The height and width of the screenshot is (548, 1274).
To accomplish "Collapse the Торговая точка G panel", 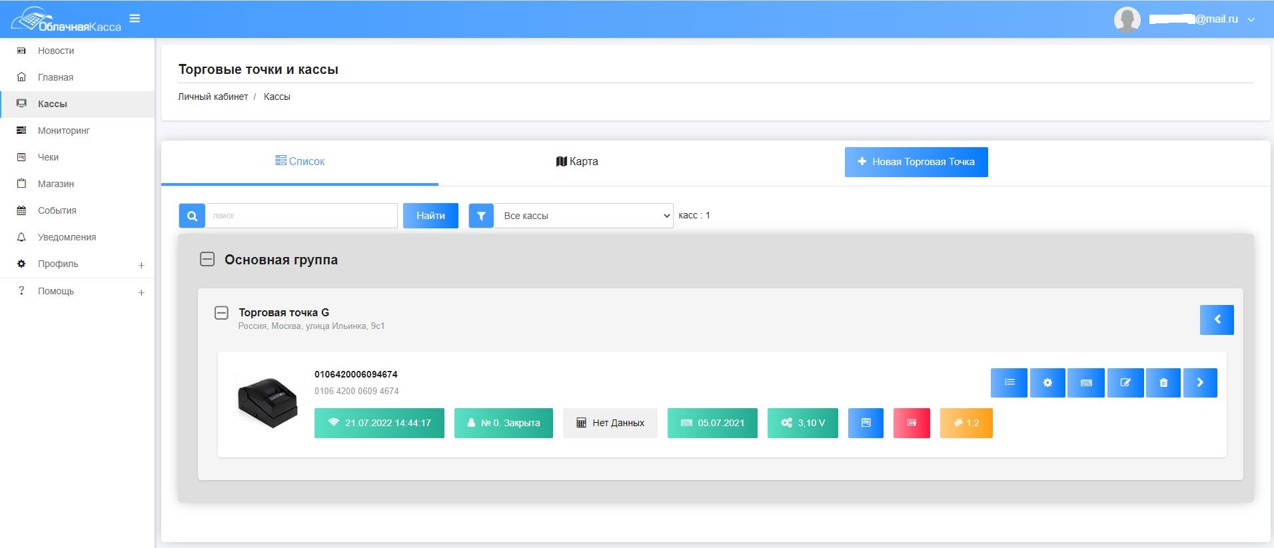I will coord(221,313).
